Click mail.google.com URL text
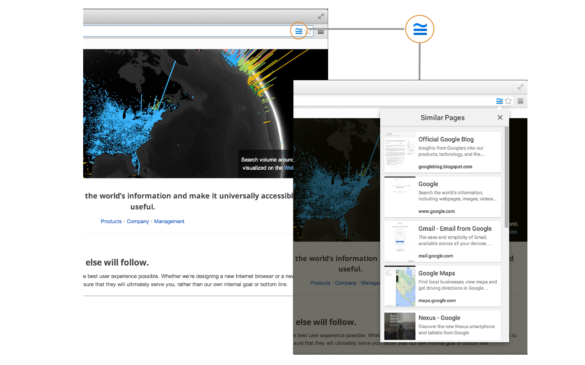 click(436, 256)
